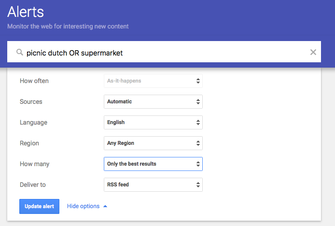335x226 pixels.
Task: Collapse options using the up arrow icon
Action: pos(105,206)
